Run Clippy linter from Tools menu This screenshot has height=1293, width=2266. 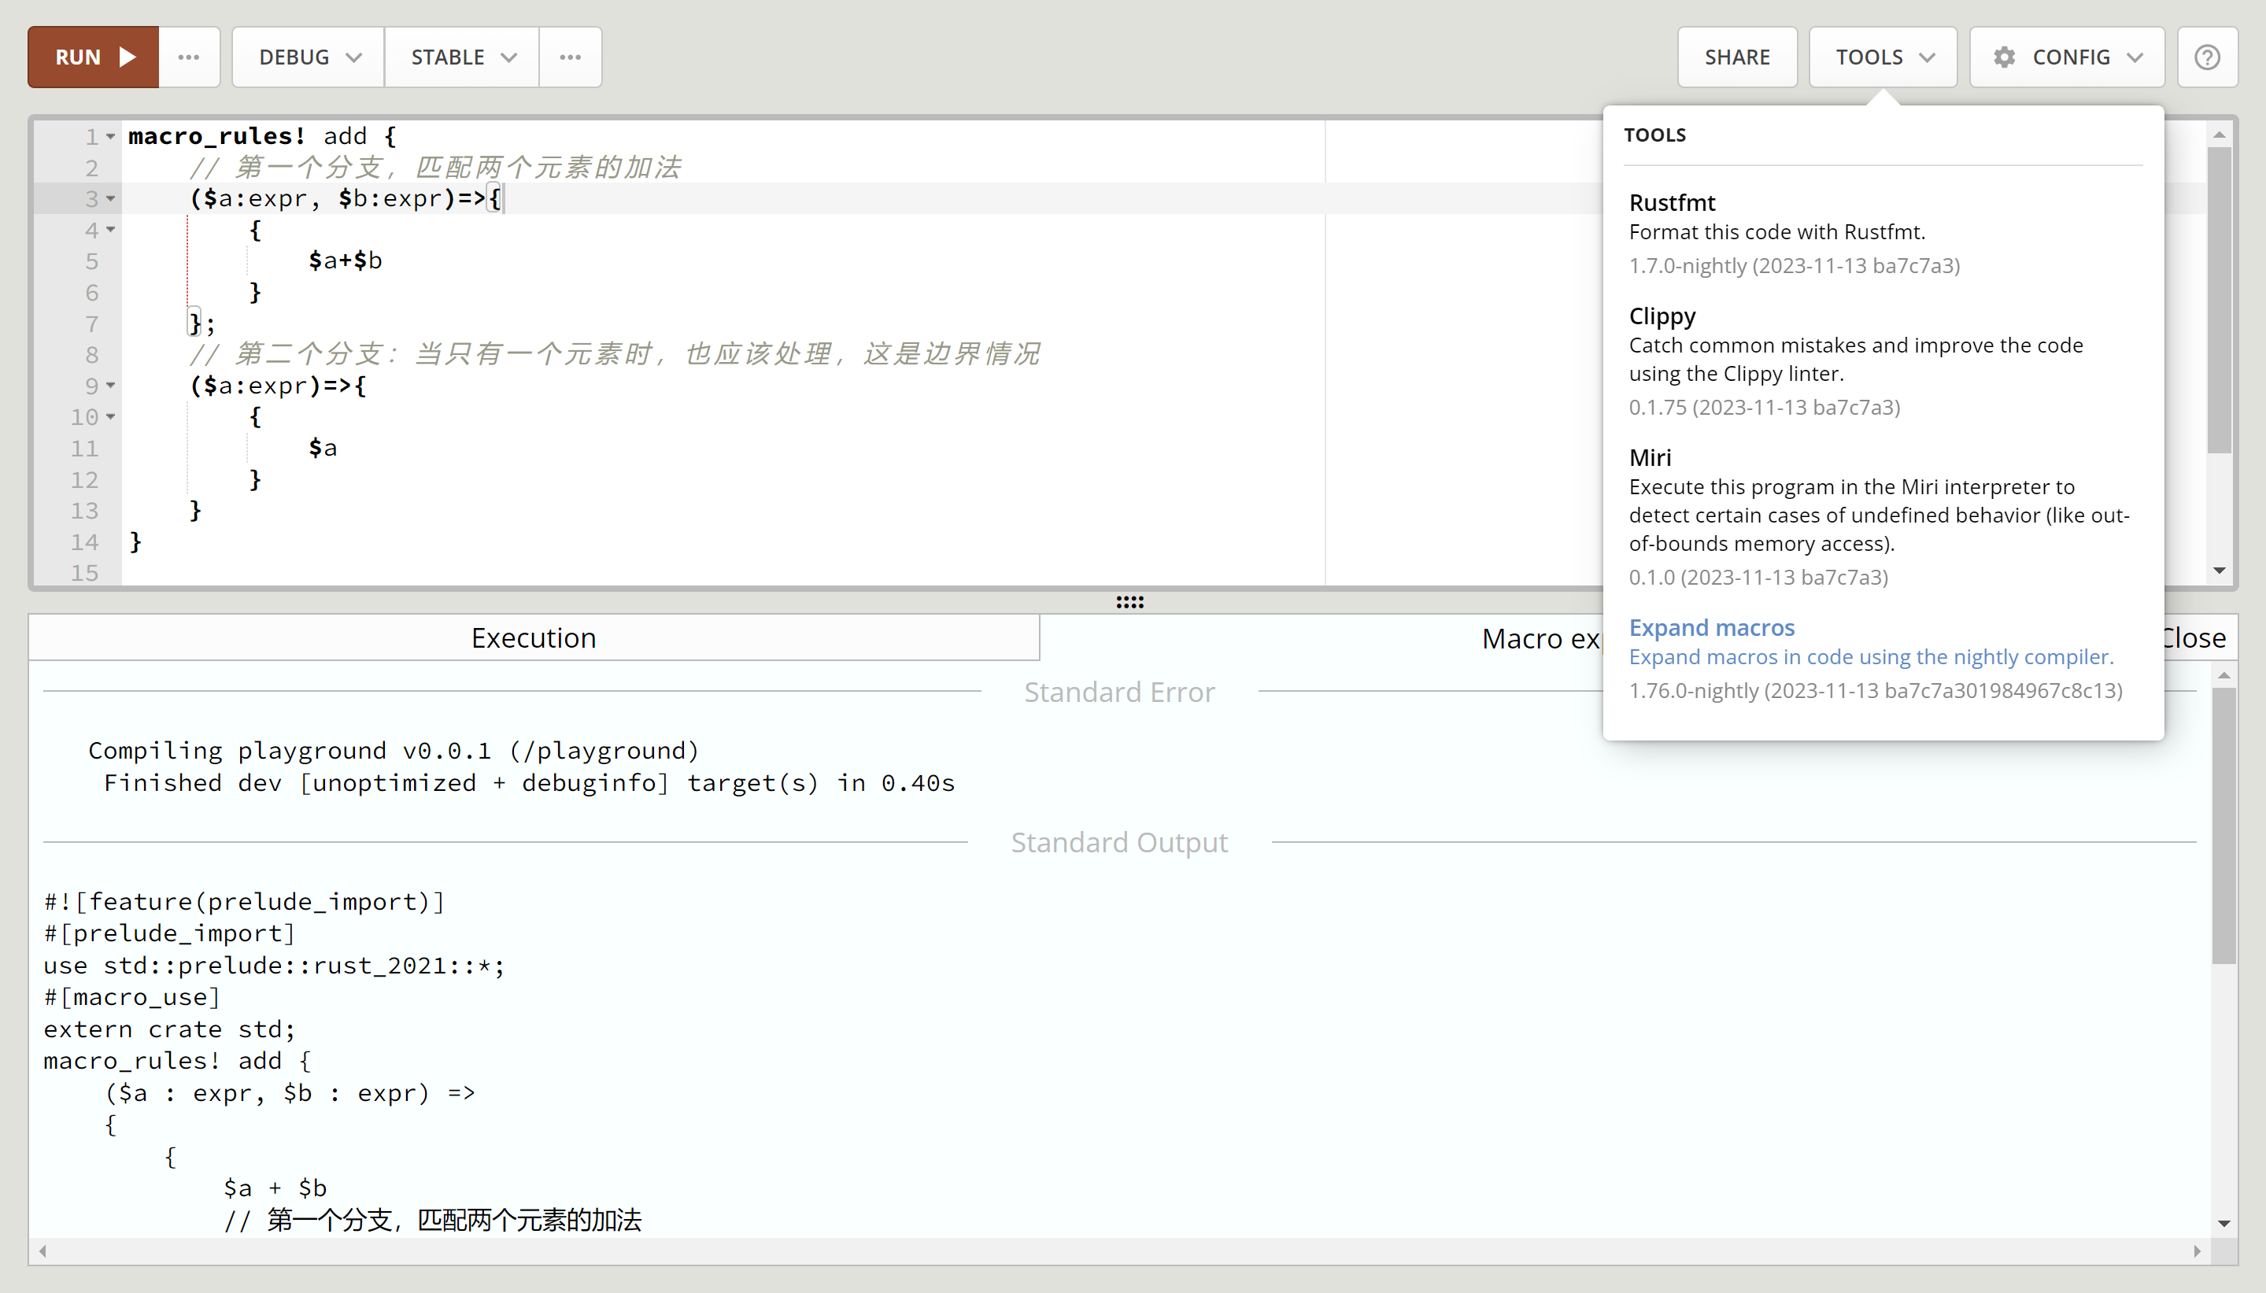click(1662, 316)
